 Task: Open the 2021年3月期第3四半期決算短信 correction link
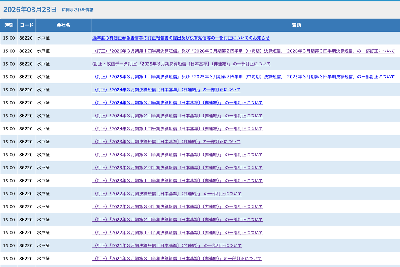pyautogui.click(x=177, y=259)
